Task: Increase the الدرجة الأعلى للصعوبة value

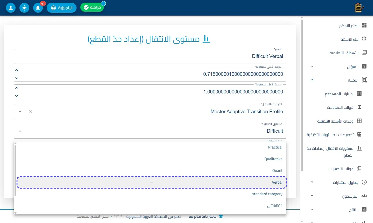Action: (x=17, y=88)
